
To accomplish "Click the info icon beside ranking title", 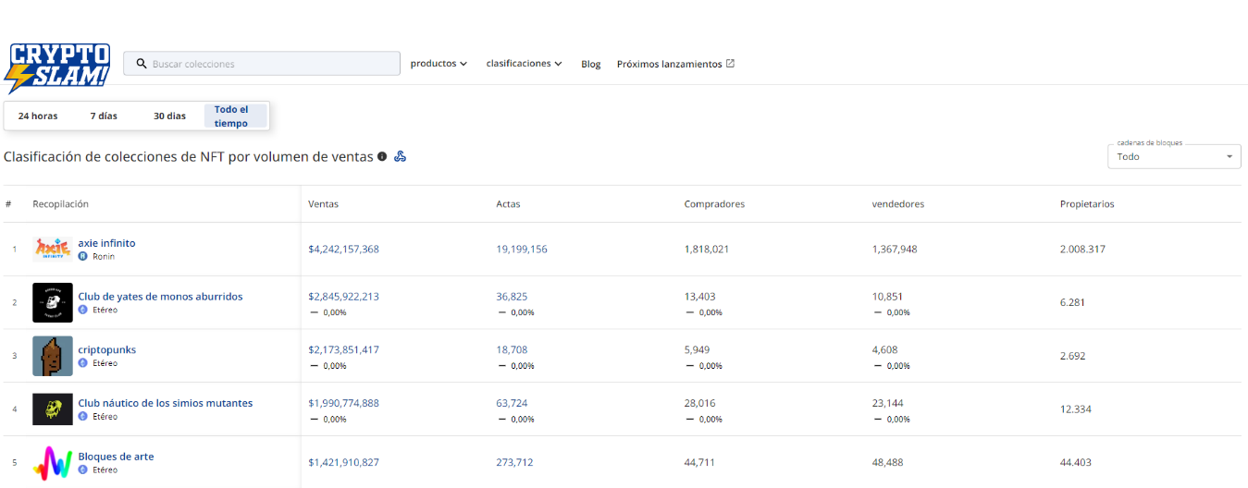I will click(382, 156).
